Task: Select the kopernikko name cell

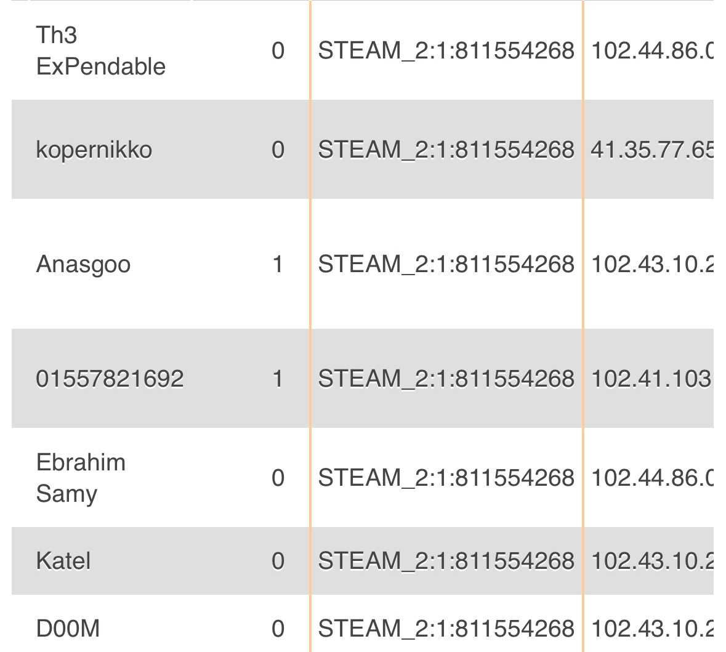Action: tap(94, 150)
